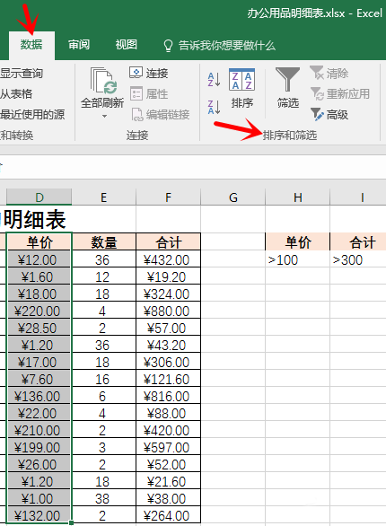The height and width of the screenshot is (526, 386).
Task: Select quantity cell showing 16
Action: point(104,379)
